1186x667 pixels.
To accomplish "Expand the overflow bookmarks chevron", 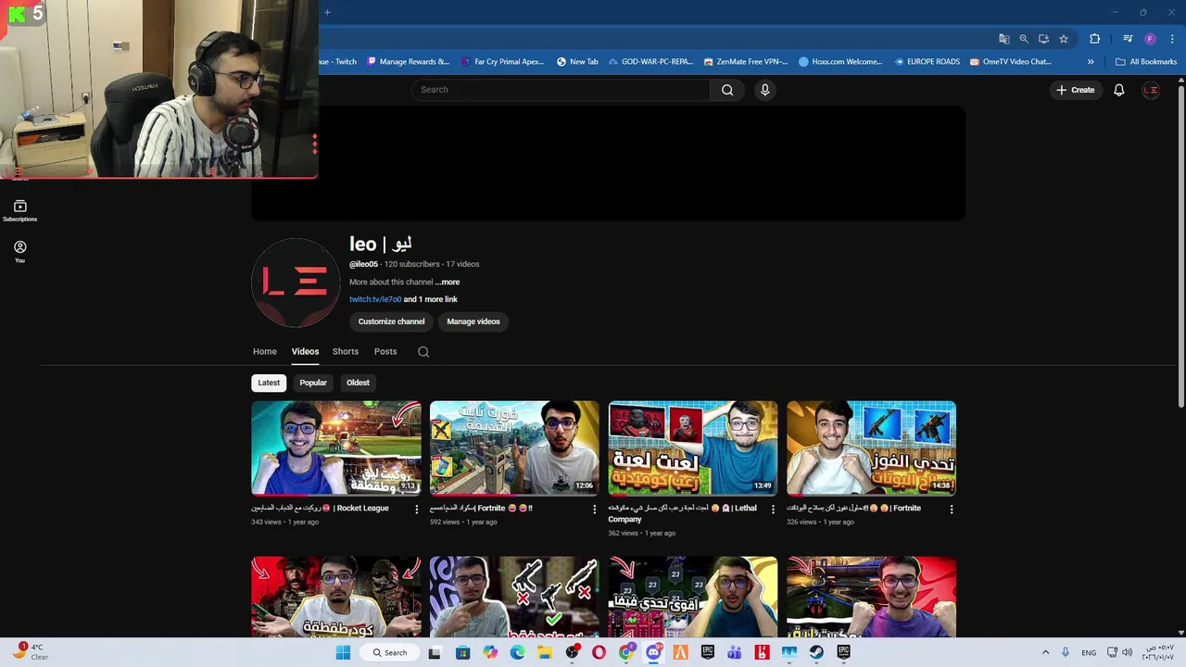I will pyautogui.click(x=1091, y=62).
